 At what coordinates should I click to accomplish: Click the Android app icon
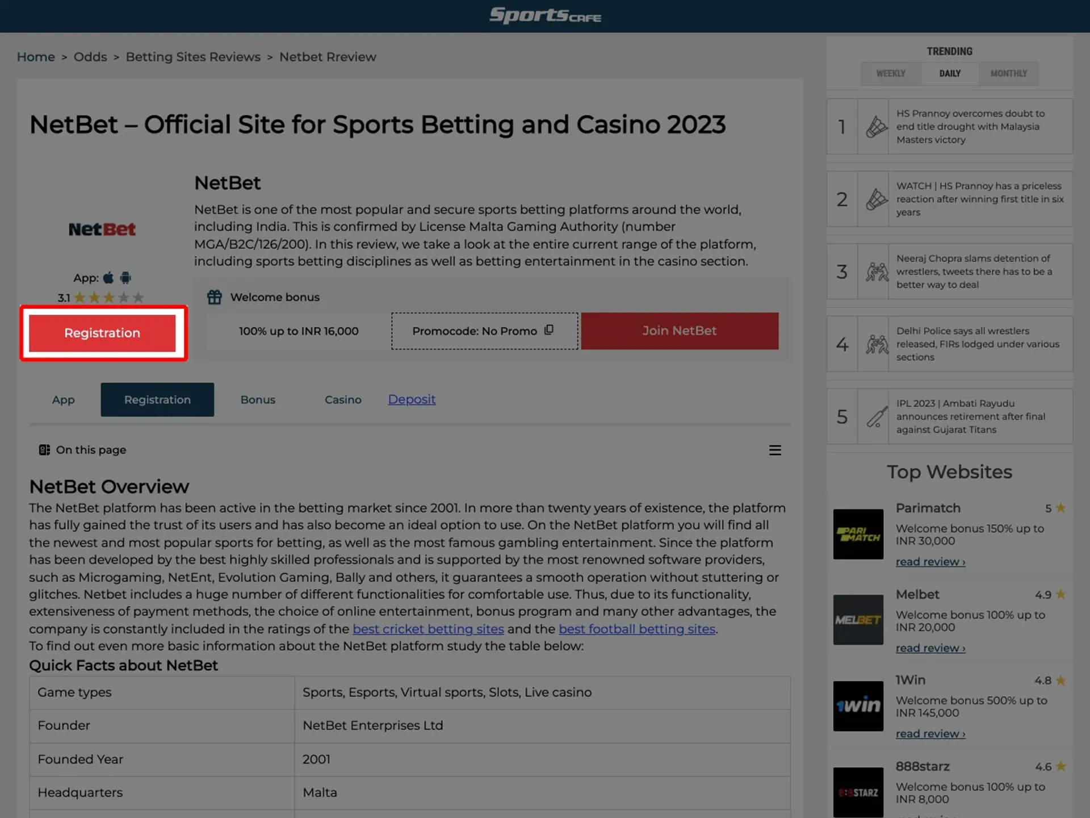click(x=126, y=278)
